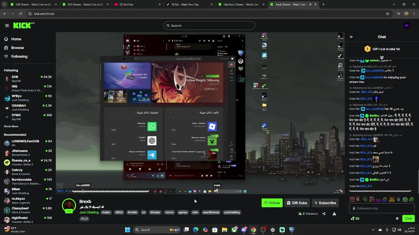
Task: Open Burchocolate recommended channel
Action: pyautogui.click(x=28, y=181)
